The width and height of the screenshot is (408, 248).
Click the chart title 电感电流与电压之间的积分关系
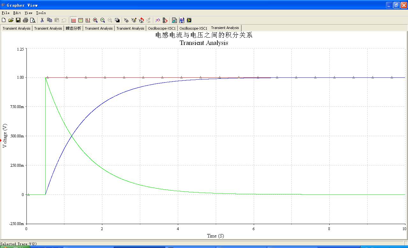pos(204,35)
